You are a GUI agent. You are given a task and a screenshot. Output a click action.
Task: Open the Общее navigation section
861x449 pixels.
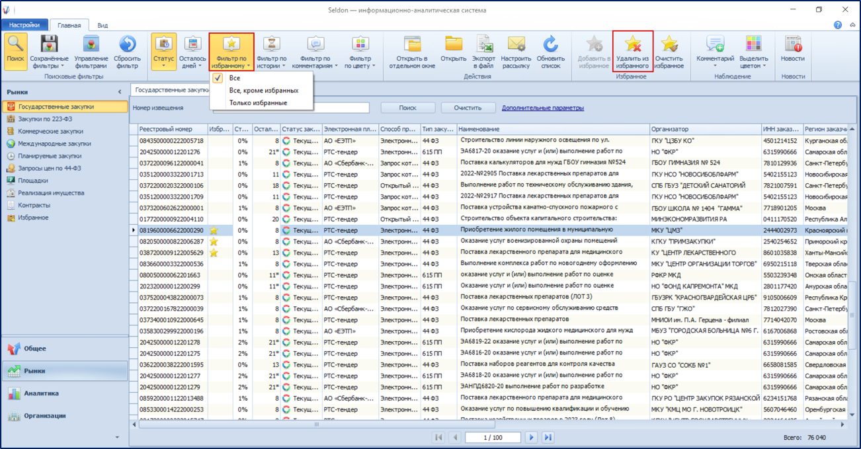tap(64, 348)
